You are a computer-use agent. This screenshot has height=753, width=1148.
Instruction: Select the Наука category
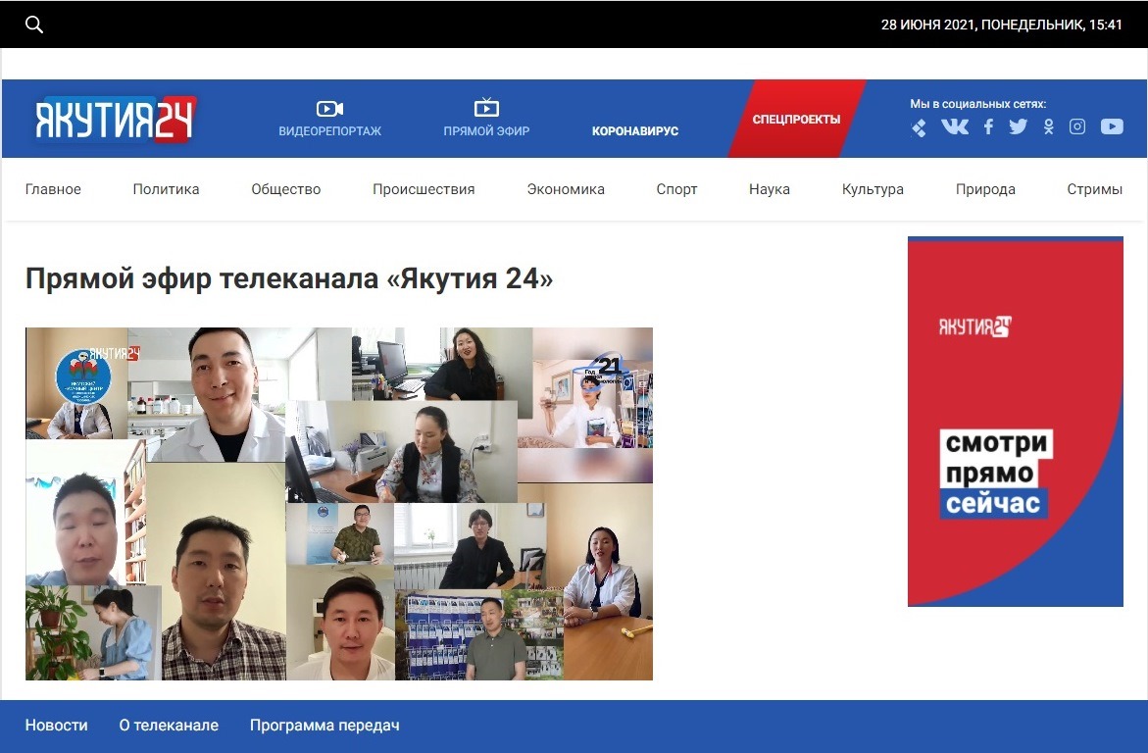[770, 189]
